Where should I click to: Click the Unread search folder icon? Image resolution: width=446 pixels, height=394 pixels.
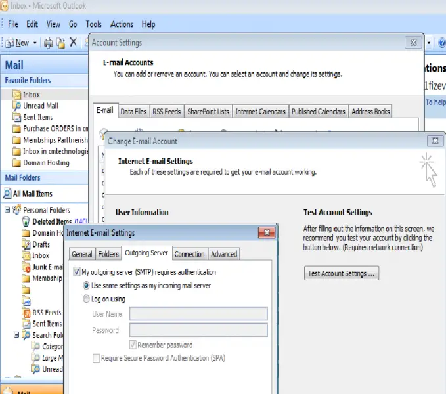point(35,369)
